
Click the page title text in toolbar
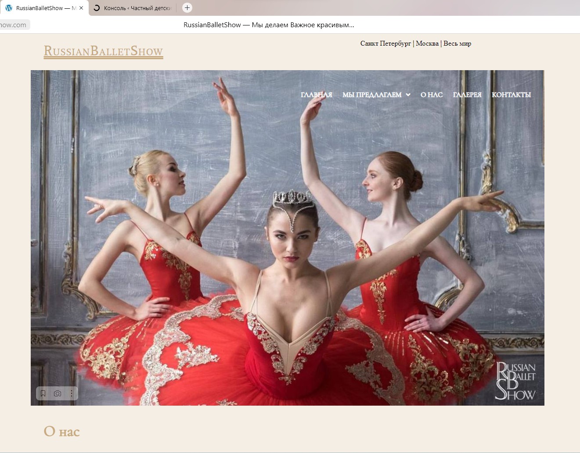point(269,25)
